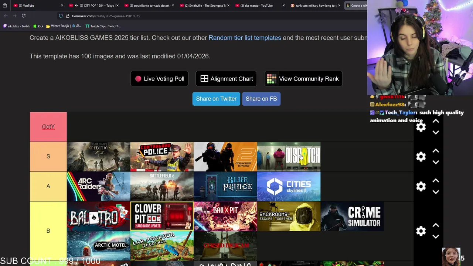Select Blue Prince thumbnail
This screenshot has height=266, width=473.
225,187
